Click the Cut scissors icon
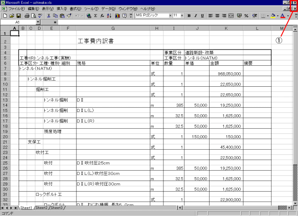 48,15
